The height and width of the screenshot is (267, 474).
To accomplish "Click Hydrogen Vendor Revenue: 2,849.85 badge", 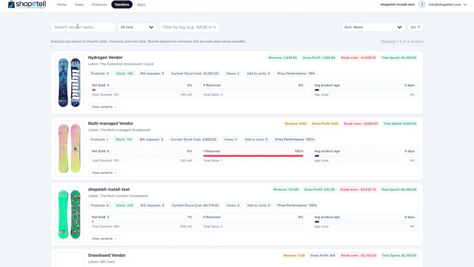I will 283,58.
